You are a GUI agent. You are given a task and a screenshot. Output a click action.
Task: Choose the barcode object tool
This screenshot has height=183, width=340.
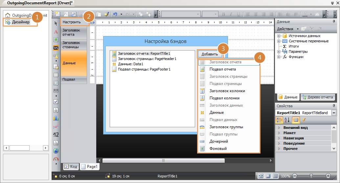56,91
